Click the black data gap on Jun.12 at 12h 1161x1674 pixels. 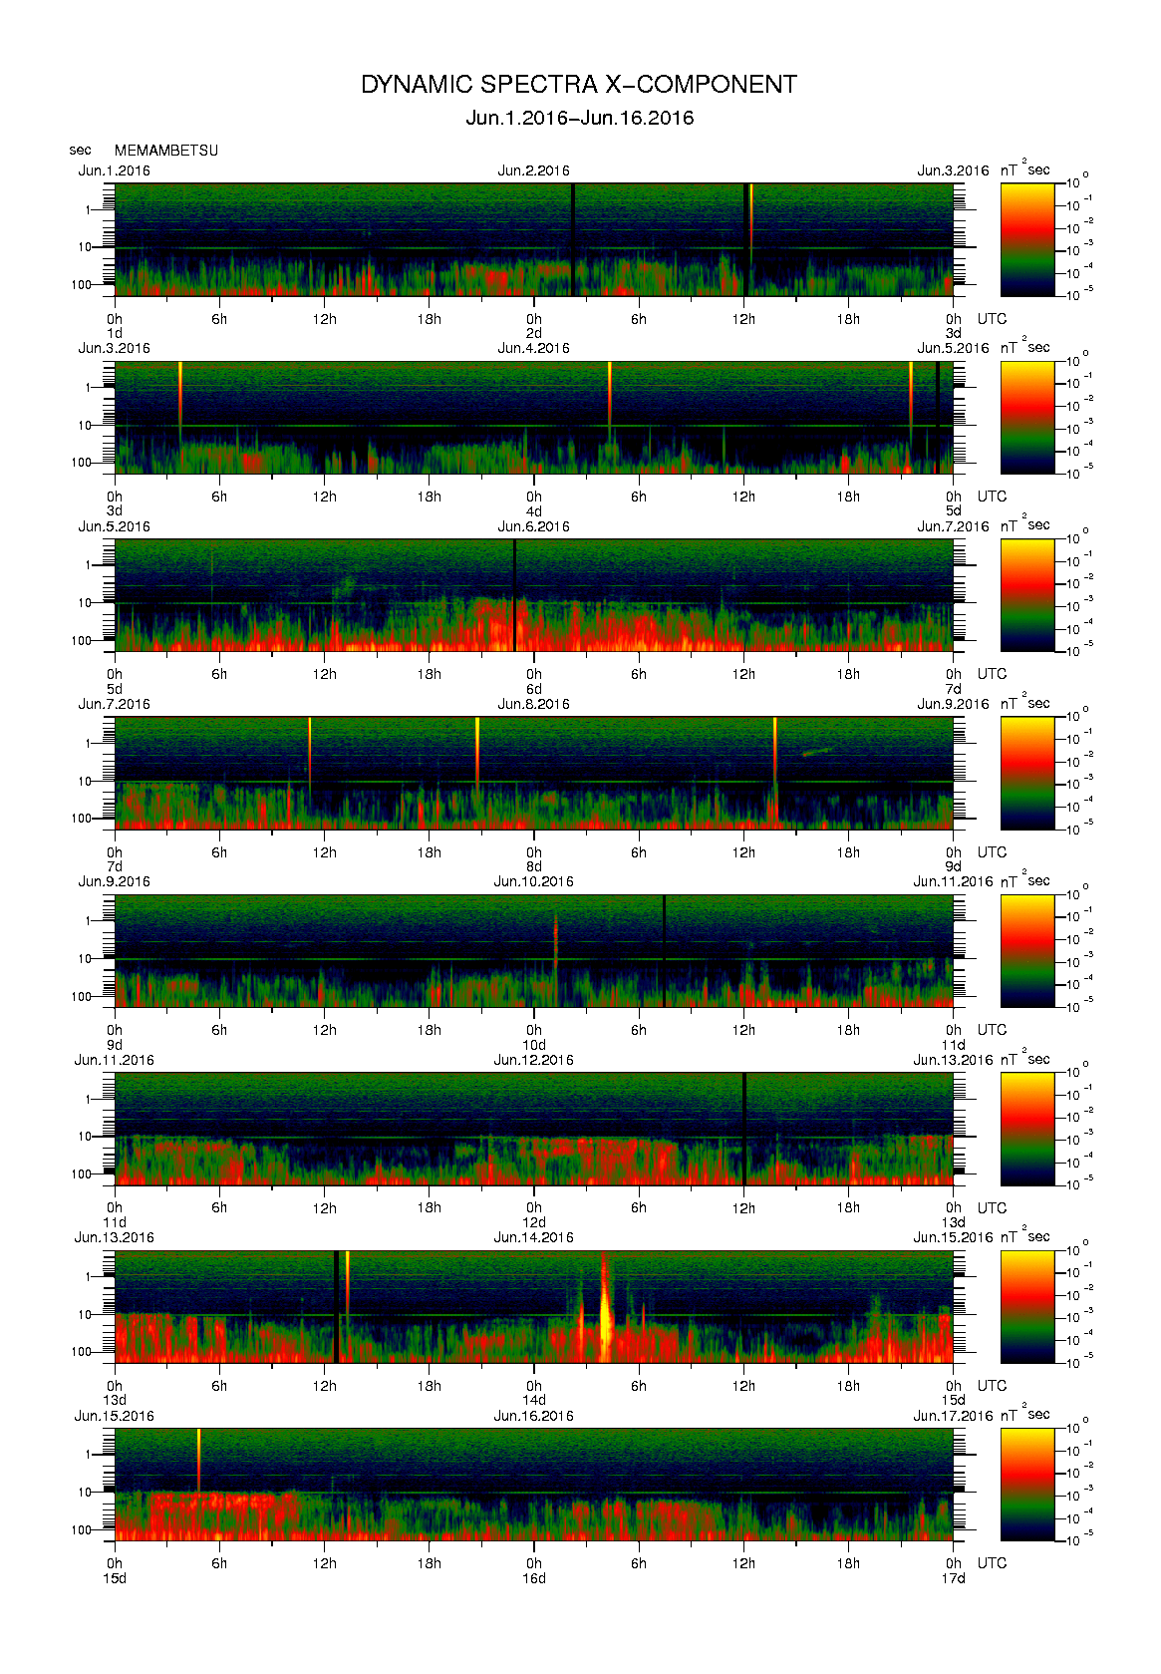744,1129
